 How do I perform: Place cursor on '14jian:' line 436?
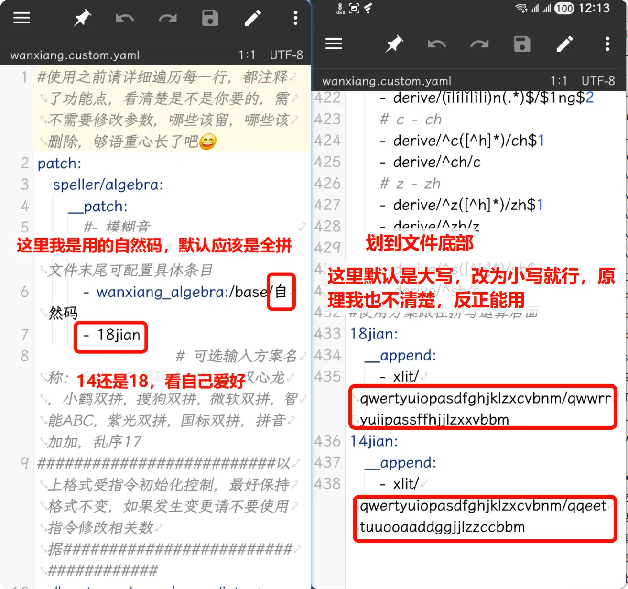click(374, 441)
